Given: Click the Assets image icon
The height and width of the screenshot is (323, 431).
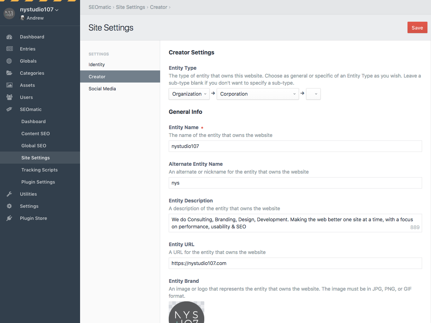Looking at the screenshot, I should pyautogui.click(x=9, y=85).
